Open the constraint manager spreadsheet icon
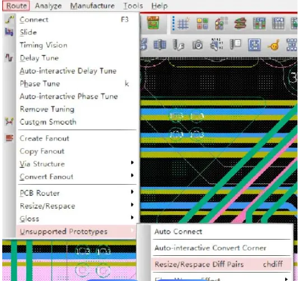The height and width of the screenshot is (281, 298). 259,23
